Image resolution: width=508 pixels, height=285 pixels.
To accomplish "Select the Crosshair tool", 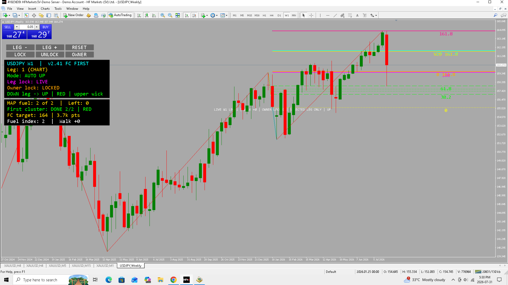I will tap(311, 15).
